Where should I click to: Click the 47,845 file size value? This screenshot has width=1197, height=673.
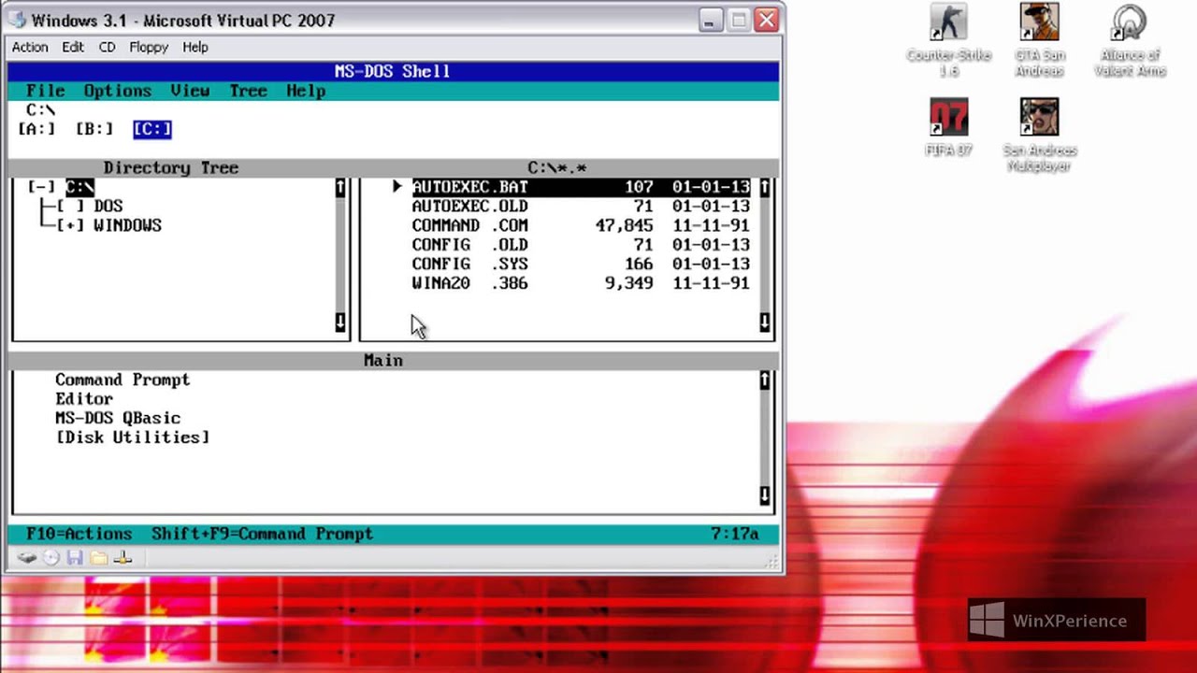624,225
